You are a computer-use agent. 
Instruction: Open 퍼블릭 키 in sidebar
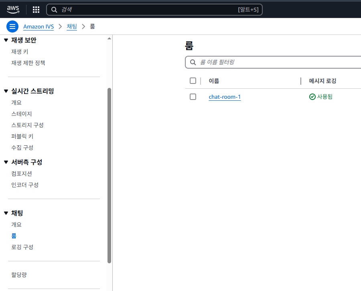tap(22, 136)
